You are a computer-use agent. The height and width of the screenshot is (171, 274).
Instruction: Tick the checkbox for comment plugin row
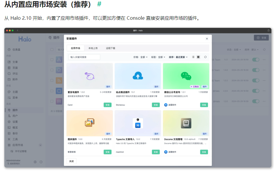[52, 91]
